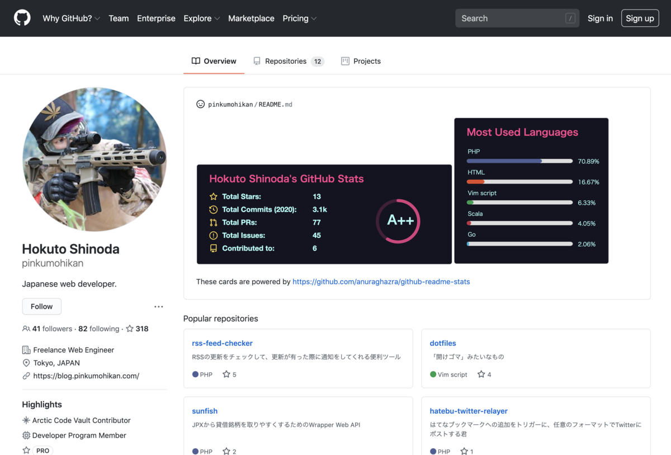Click the PRO badge label
The image size is (671, 455).
pos(42,451)
